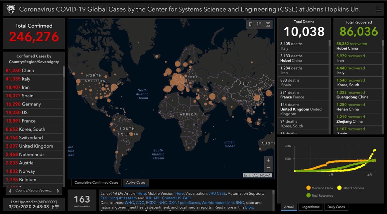Select Germany in the confirmed cases list
This screenshot has width=387, height=214.
point(33,104)
